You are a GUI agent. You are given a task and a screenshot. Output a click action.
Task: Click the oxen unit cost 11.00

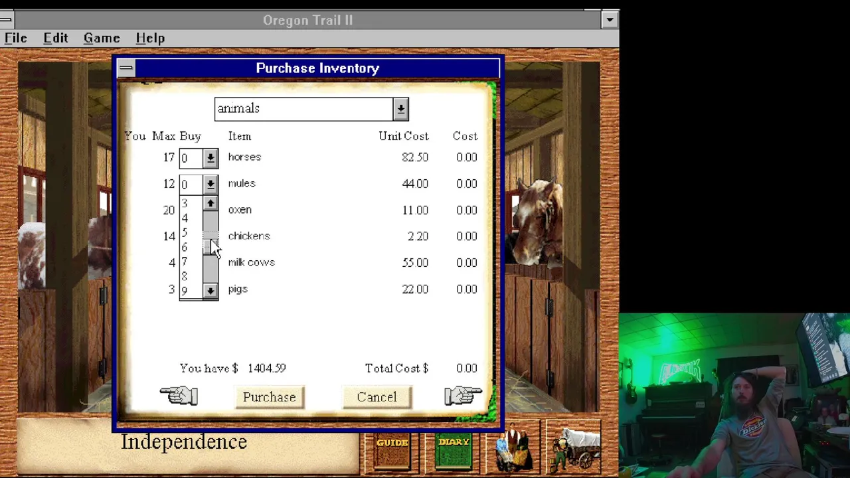(415, 210)
